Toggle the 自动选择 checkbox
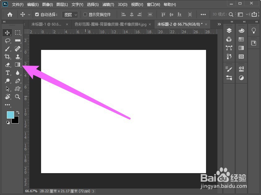Viewport: 261px width, 195px height. (37, 14)
